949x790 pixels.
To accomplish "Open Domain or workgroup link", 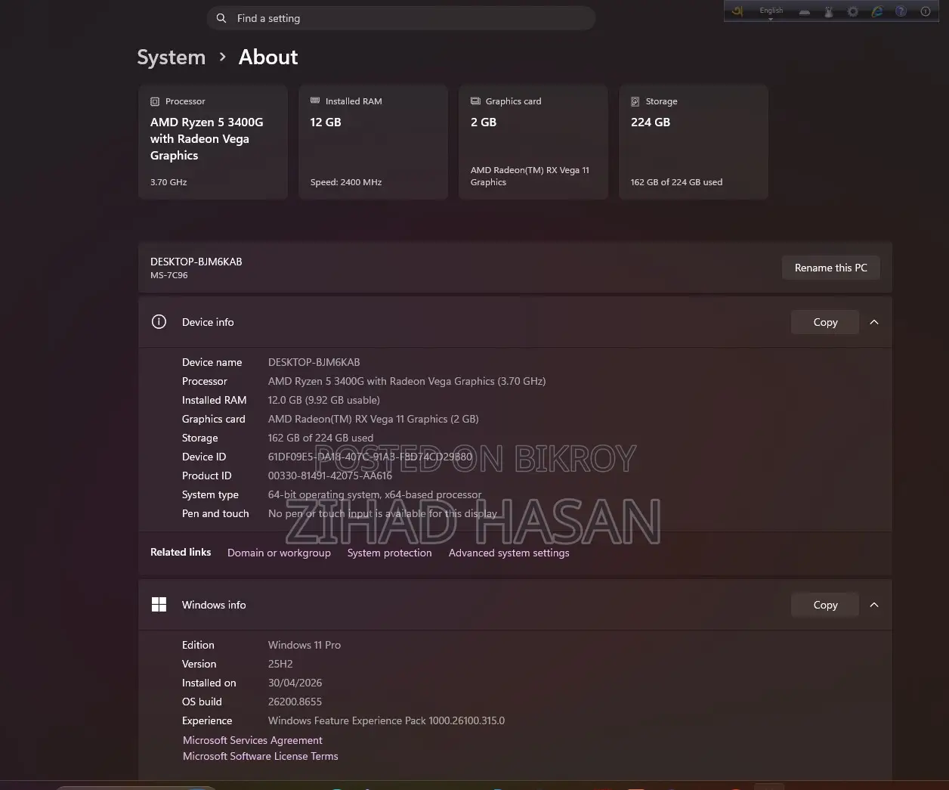I will 279,553.
